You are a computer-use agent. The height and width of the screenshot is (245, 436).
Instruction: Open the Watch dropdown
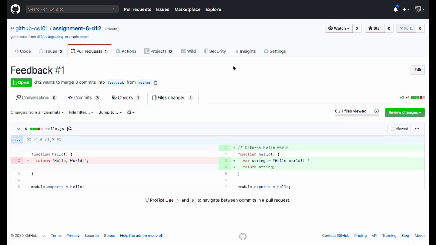coord(338,28)
